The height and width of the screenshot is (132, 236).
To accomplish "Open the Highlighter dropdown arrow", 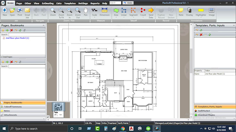I will pos(201,17).
